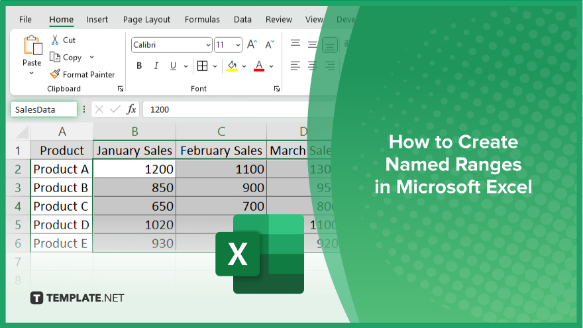This screenshot has width=583, height=328.
Task: Toggle Italic formatting
Action: point(156,66)
